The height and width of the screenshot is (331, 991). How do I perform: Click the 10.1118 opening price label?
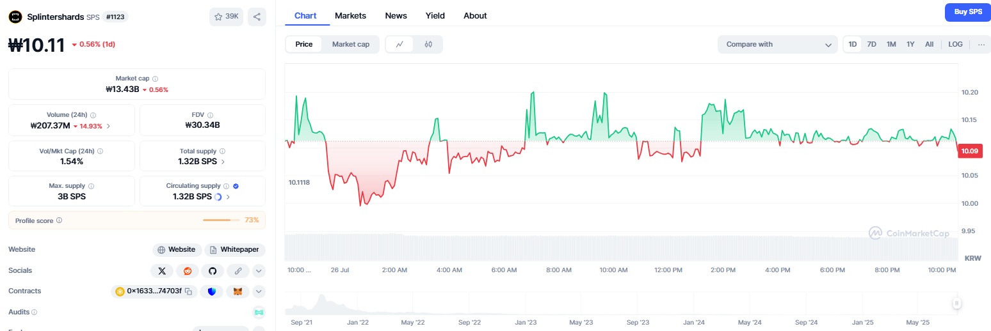click(299, 182)
